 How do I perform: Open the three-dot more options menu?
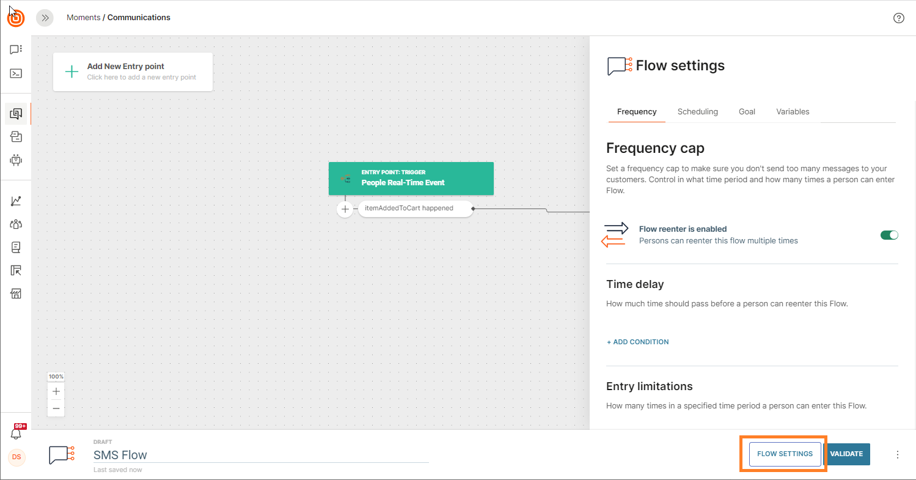[x=898, y=454]
